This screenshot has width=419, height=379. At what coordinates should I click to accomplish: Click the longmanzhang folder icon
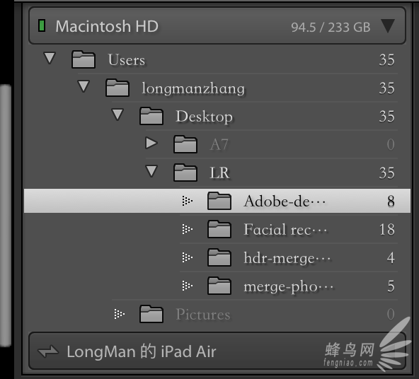117,88
